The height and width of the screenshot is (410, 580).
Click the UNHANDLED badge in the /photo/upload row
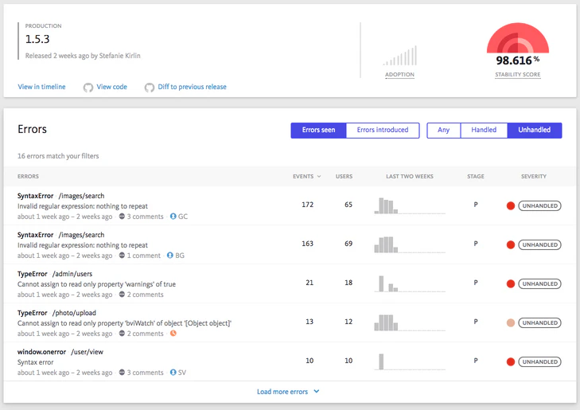[x=539, y=322]
